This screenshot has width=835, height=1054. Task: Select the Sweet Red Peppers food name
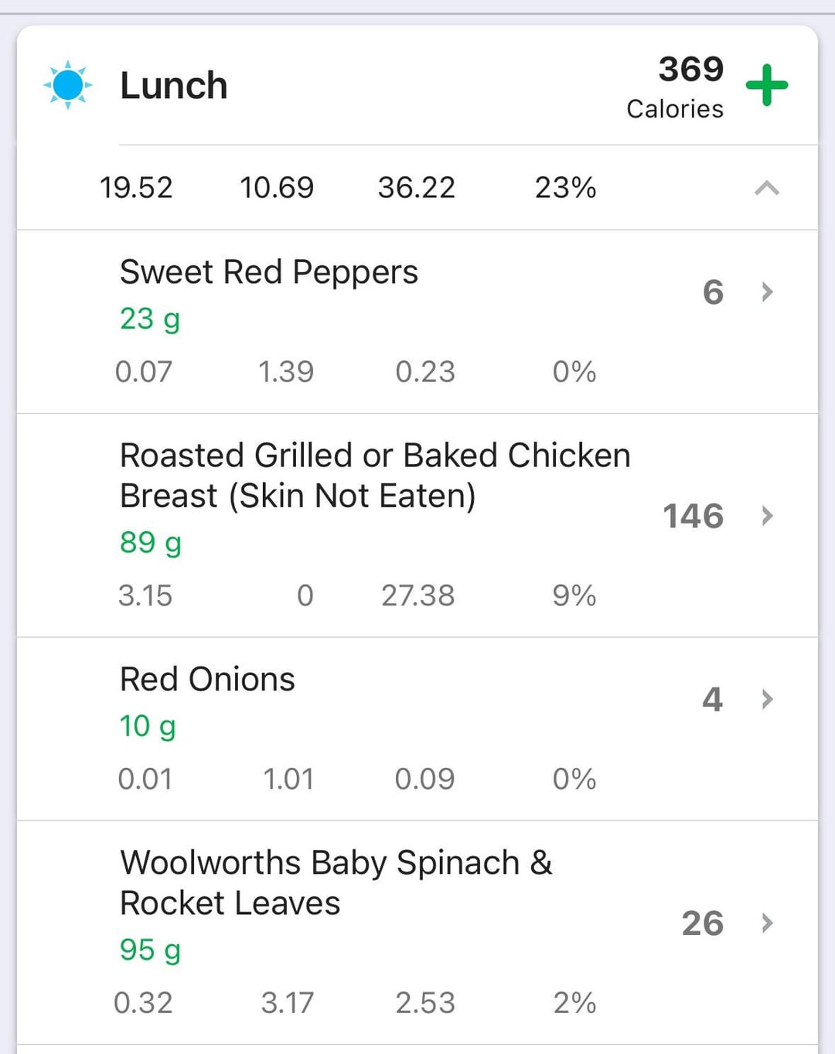click(269, 272)
